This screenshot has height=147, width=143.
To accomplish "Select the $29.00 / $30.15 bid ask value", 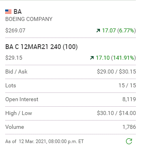I will [x=117, y=72].
